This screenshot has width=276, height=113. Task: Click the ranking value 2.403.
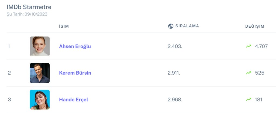(175, 46)
